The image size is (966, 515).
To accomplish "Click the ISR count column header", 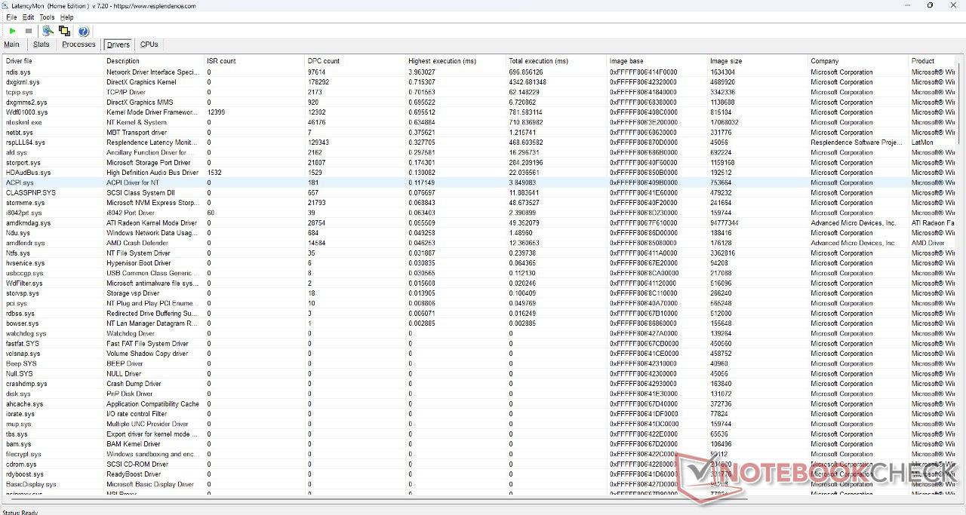I will click(x=221, y=61).
